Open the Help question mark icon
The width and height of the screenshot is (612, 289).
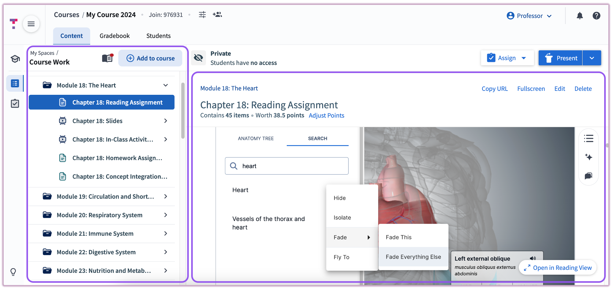click(x=596, y=16)
